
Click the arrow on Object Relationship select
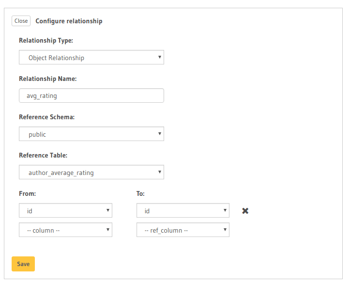159,57
